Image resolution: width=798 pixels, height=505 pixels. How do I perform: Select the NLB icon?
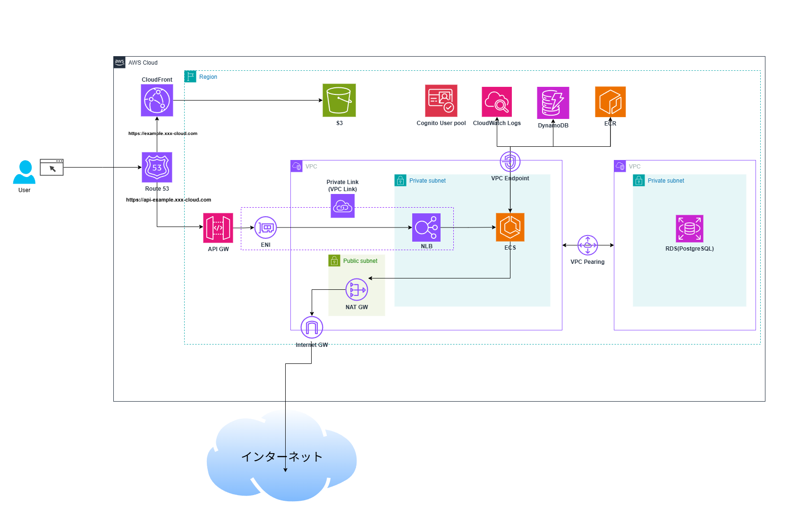coord(426,228)
